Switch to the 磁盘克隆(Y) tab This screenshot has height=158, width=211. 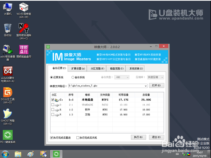[116, 69]
